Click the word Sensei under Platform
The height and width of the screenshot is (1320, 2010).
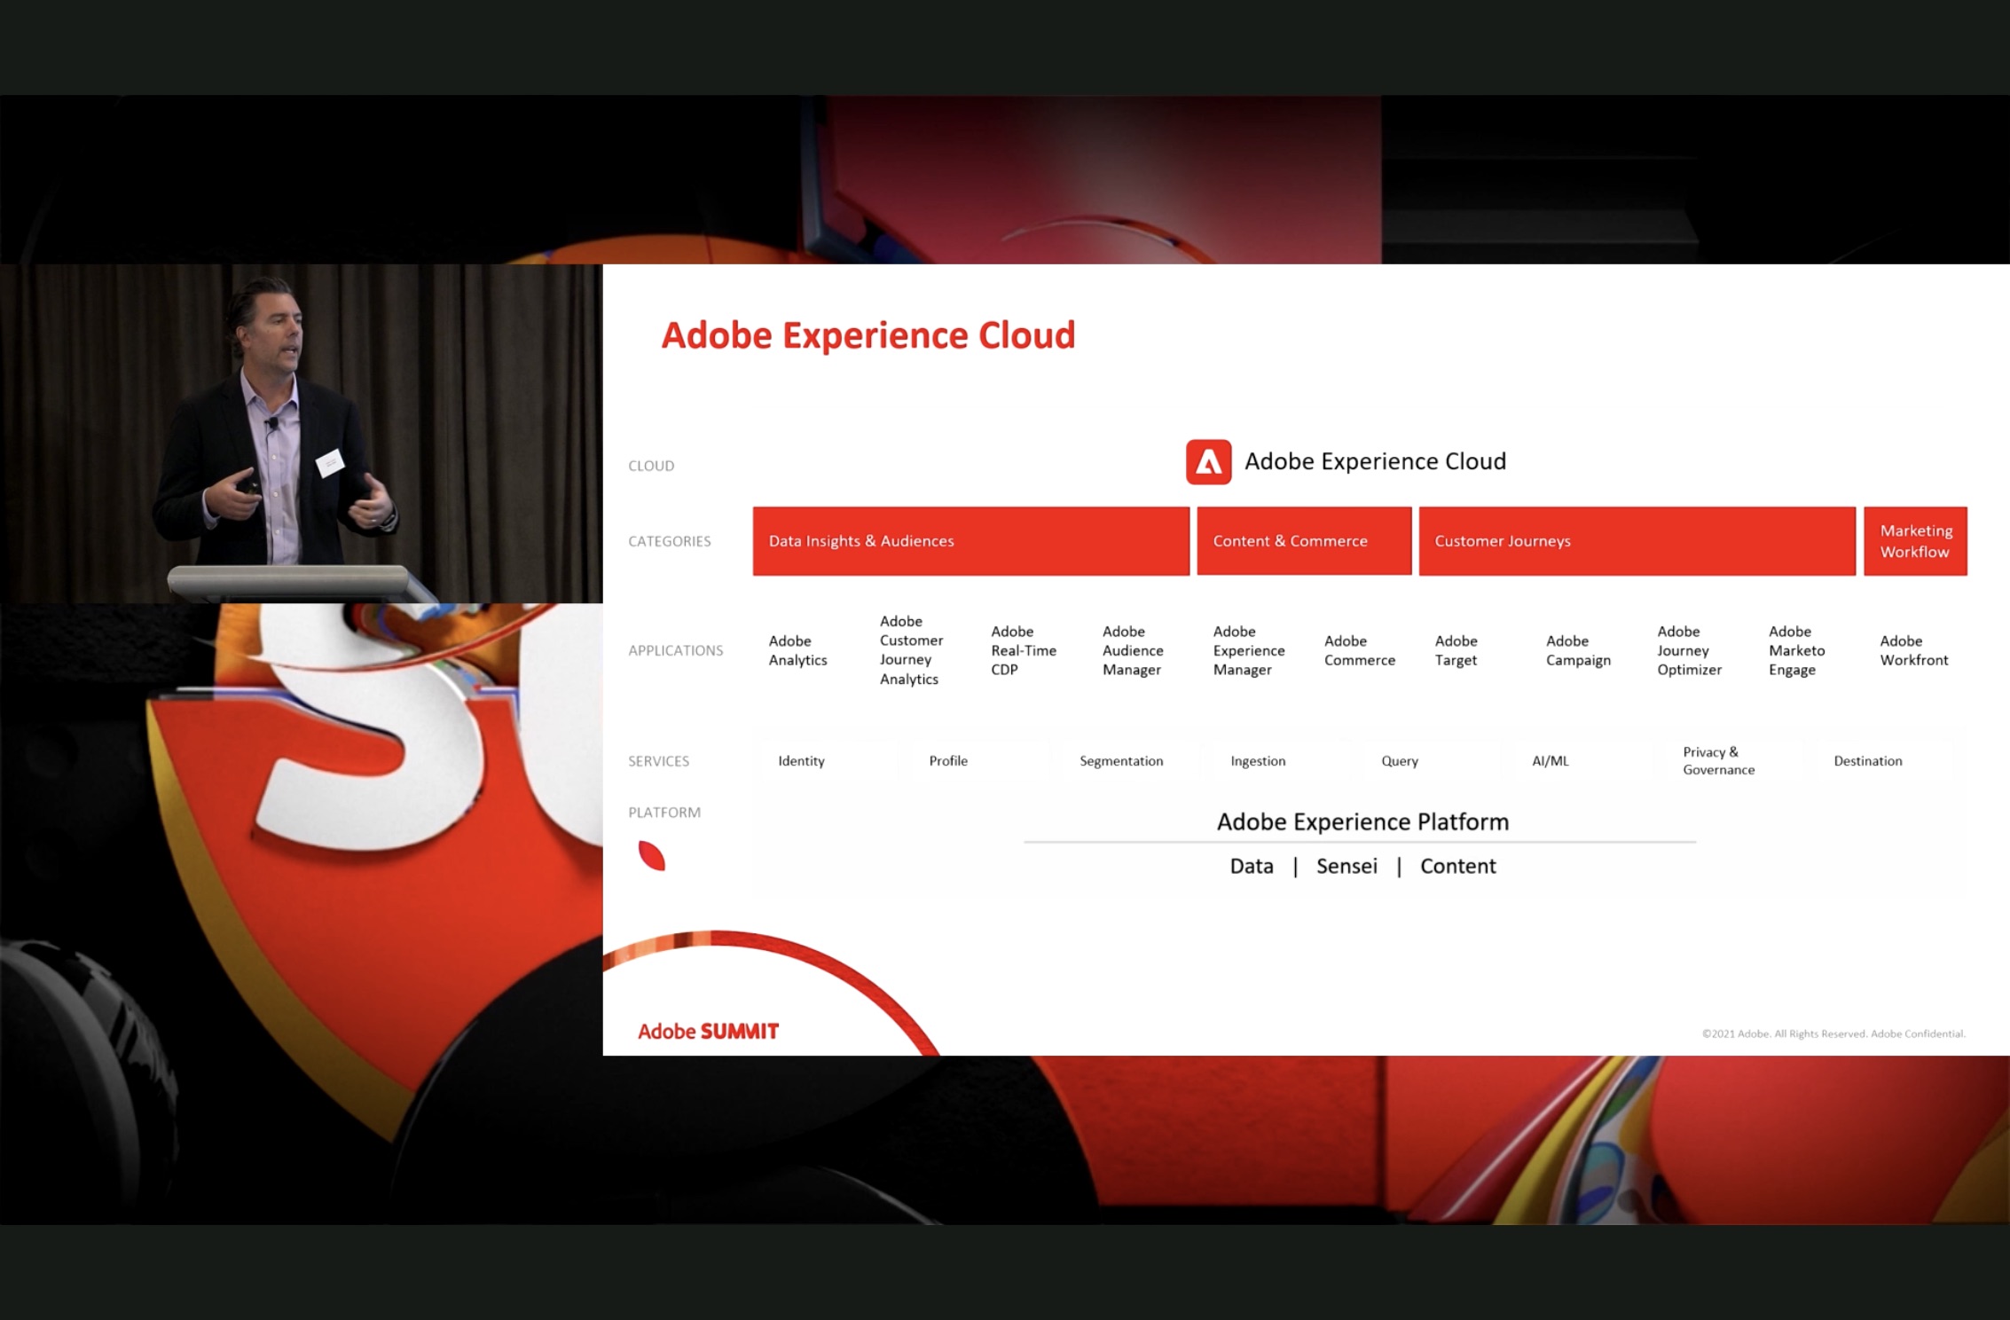click(x=1347, y=867)
